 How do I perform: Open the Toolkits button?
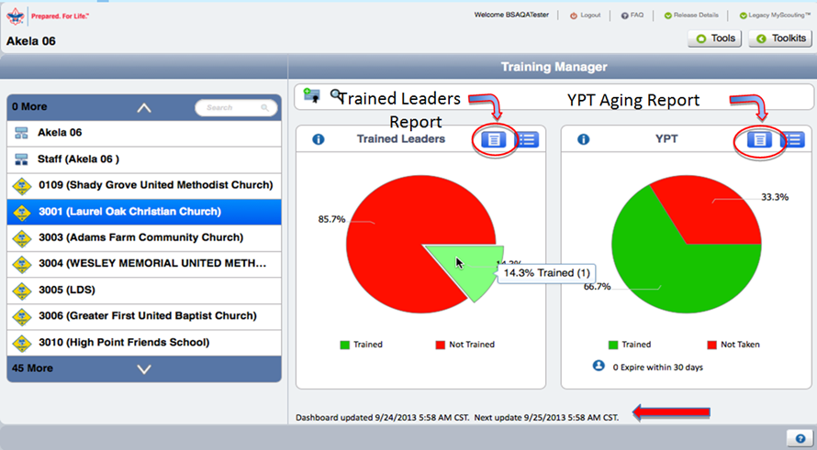click(780, 38)
